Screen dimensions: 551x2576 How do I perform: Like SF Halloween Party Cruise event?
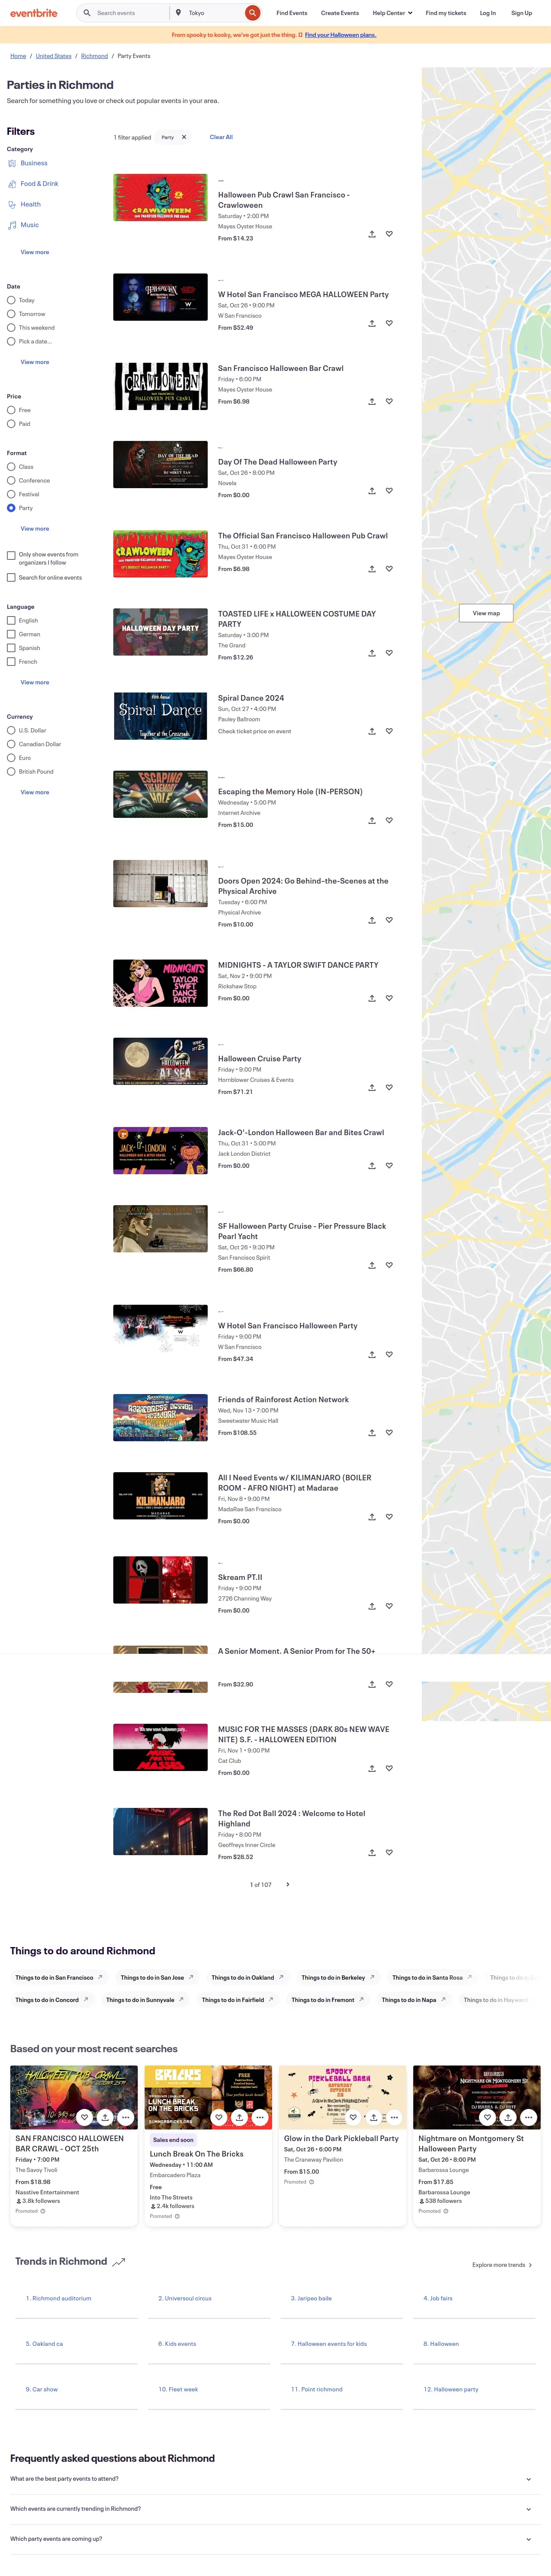389,1265
